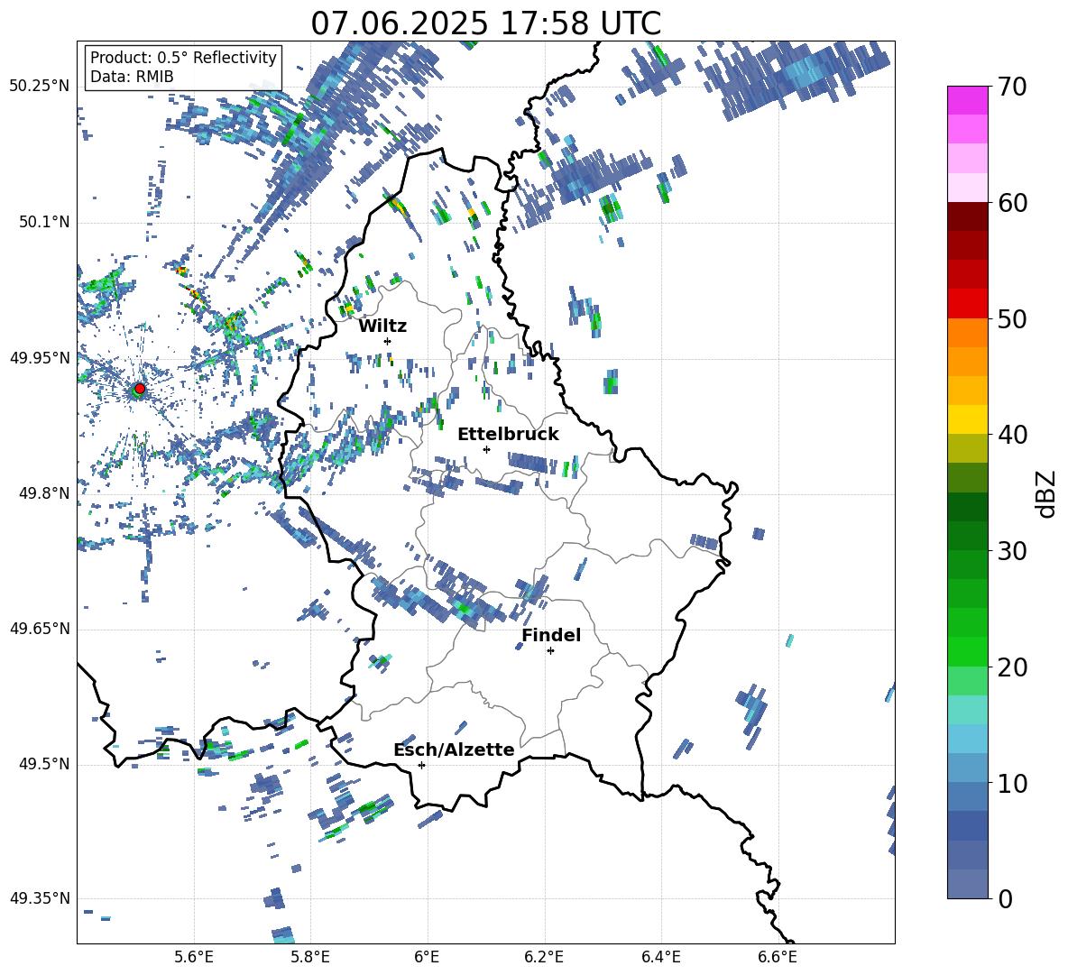Click the Product: 0.5° Reflectivity text

183,57
